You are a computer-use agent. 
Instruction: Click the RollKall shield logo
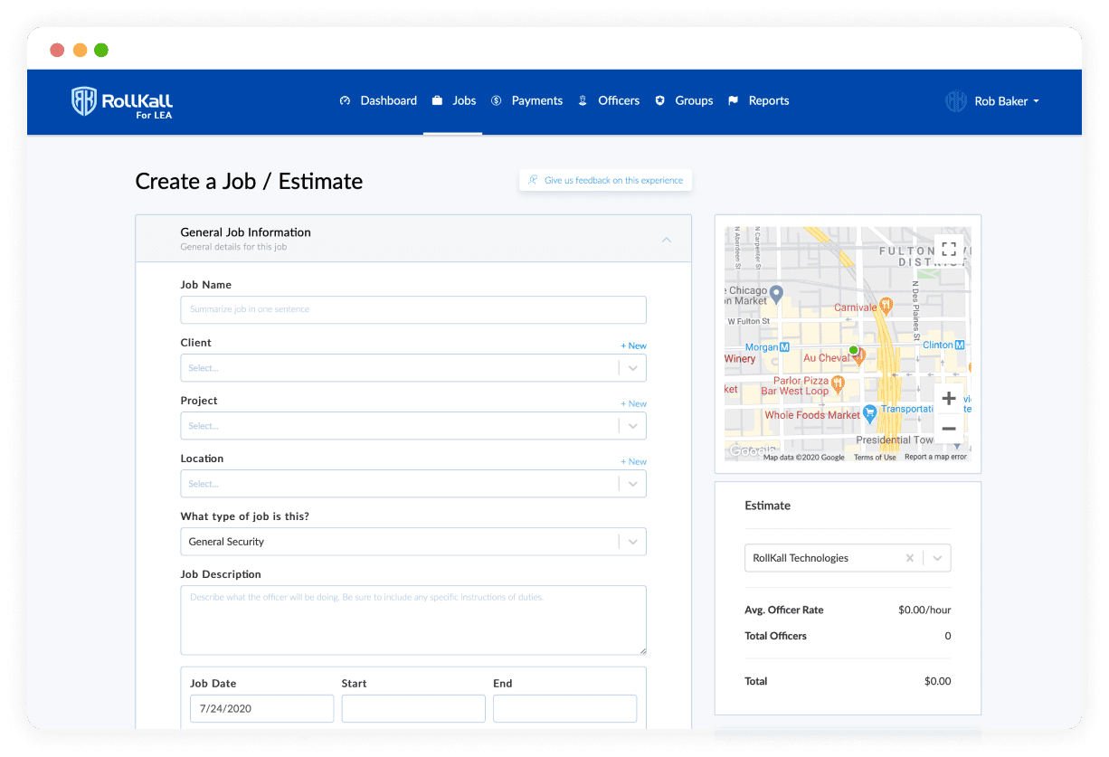point(83,101)
